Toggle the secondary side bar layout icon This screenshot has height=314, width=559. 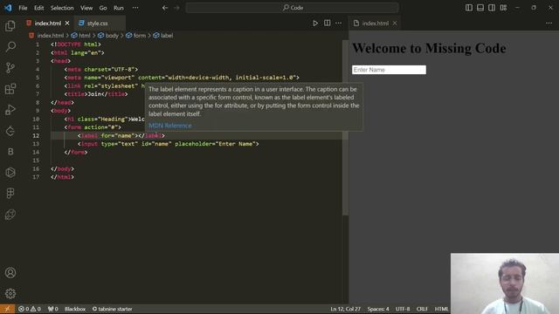pyautogui.click(x=492, y=8)
